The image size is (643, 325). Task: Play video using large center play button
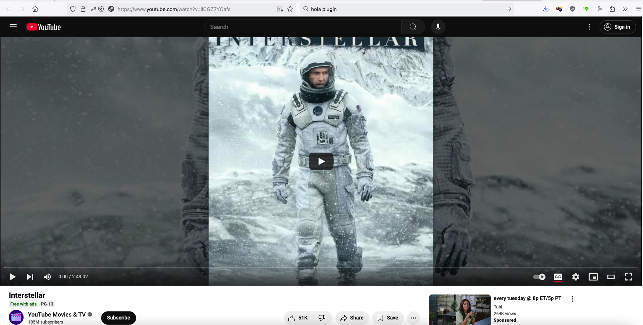(321, 161)
